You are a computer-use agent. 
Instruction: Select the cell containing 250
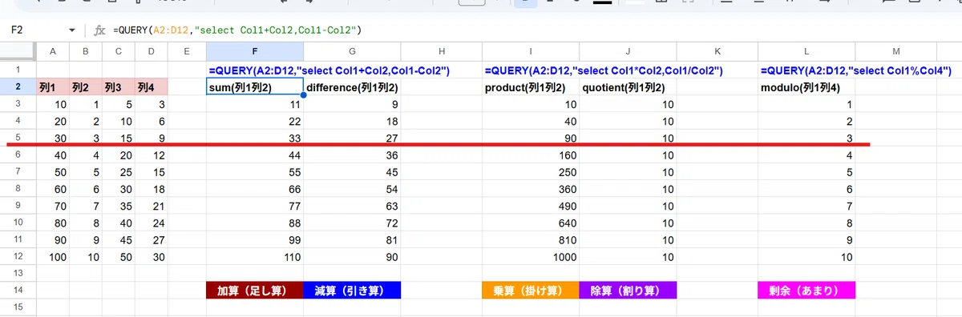pyautogui.click(x=531, y=171)
